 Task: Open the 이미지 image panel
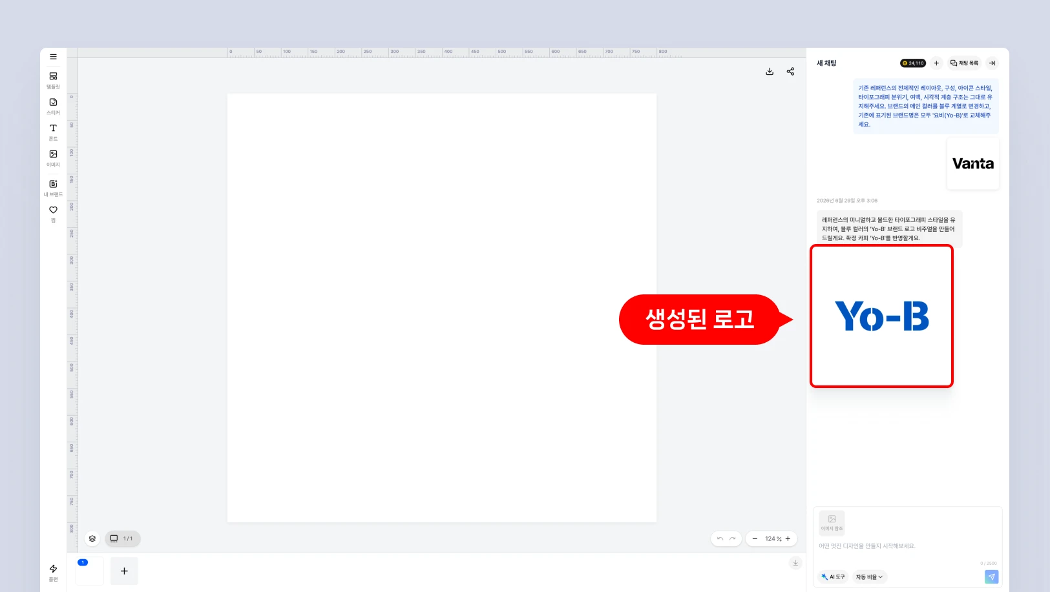[53, 158]
